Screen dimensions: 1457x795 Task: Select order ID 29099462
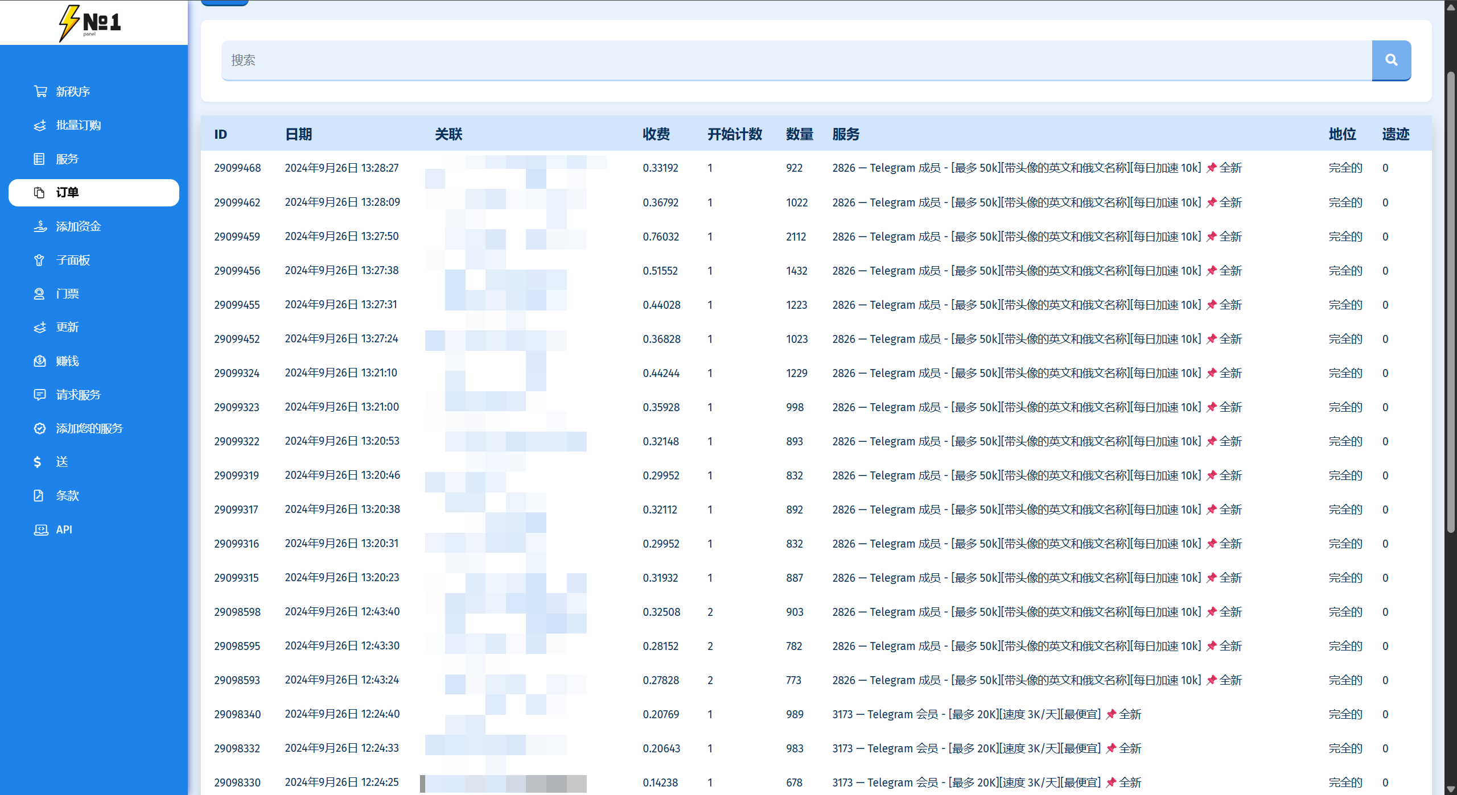[237, 202]
